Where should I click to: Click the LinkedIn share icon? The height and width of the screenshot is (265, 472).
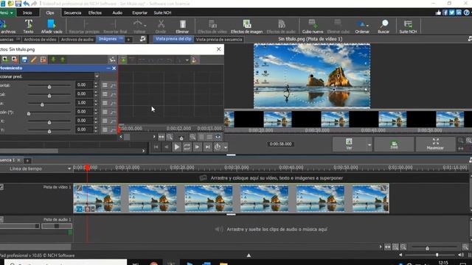pyautogui.click(x=459, y=13)
